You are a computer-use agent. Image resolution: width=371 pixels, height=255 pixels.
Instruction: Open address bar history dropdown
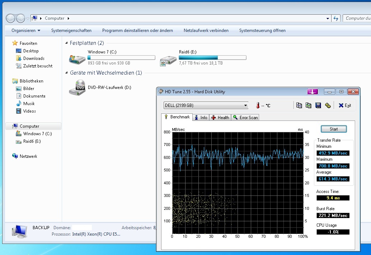coord(328,18)
